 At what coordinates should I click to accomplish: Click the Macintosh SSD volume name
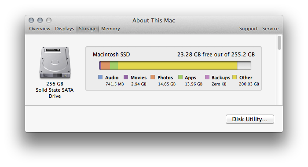(x=111, y=55)
